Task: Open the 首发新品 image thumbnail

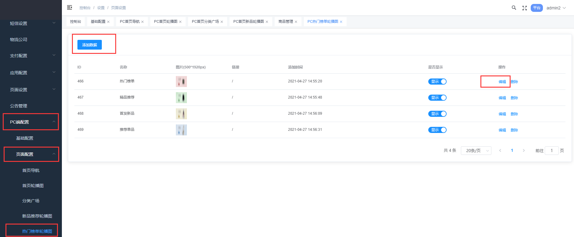Action: [181, 114]
